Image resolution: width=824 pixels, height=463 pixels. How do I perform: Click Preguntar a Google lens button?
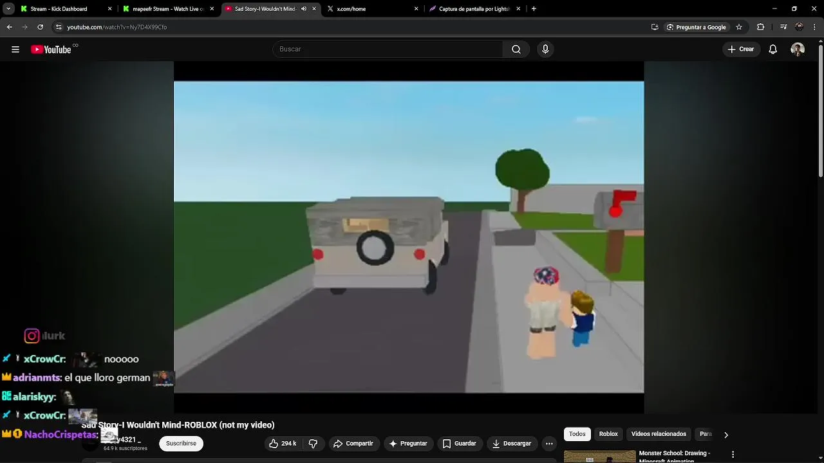point(697,27)
